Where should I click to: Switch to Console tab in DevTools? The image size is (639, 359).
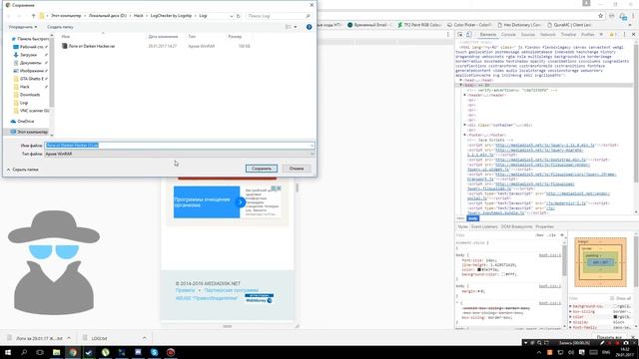[x=508, y=35]
